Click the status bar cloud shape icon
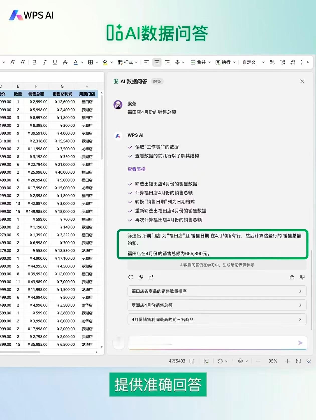Viewport: 316px width, 420px height. (220, 361)
